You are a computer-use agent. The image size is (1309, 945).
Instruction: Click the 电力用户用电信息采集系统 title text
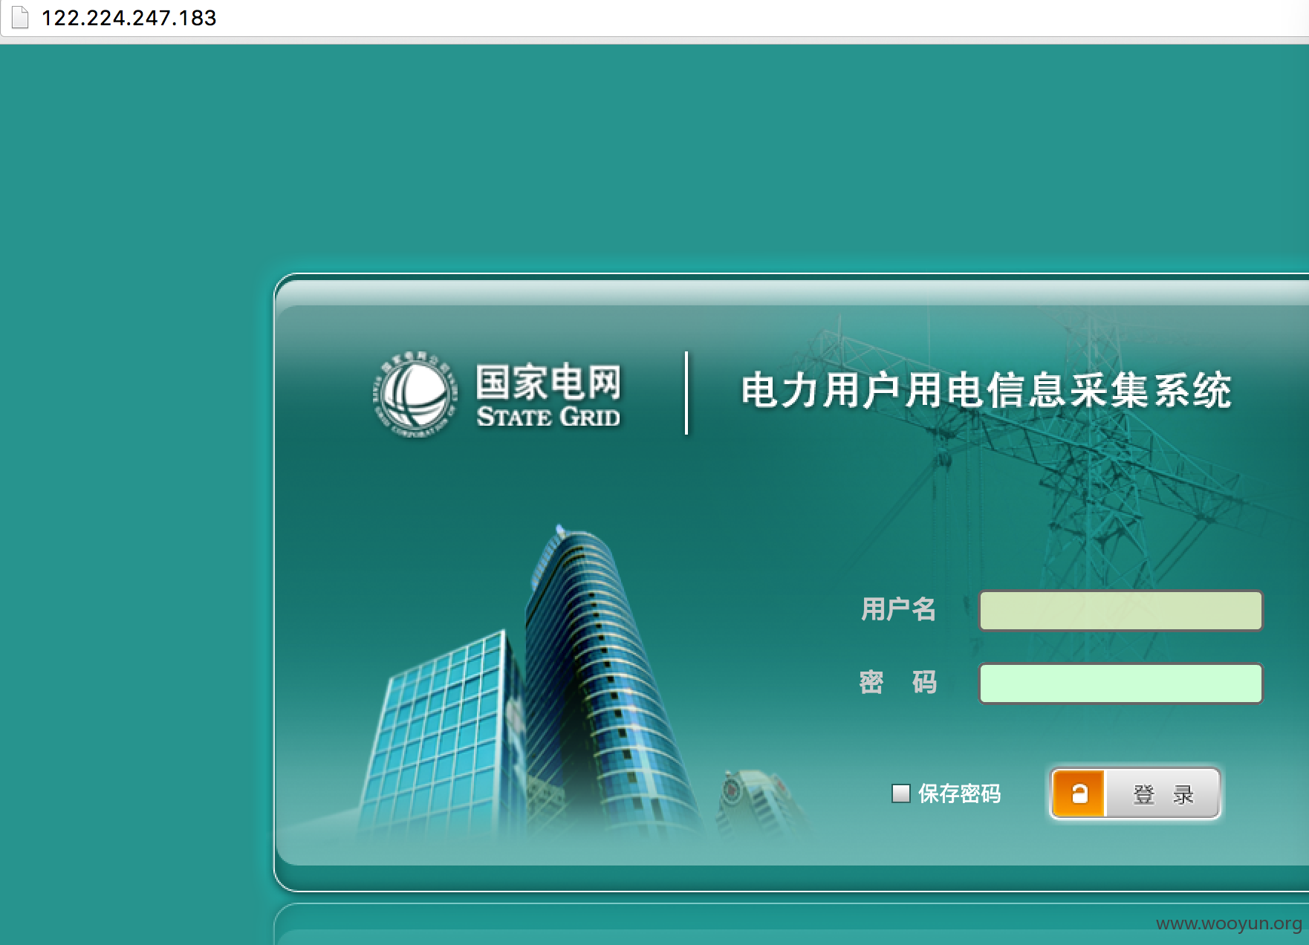(x=986, y=391)
